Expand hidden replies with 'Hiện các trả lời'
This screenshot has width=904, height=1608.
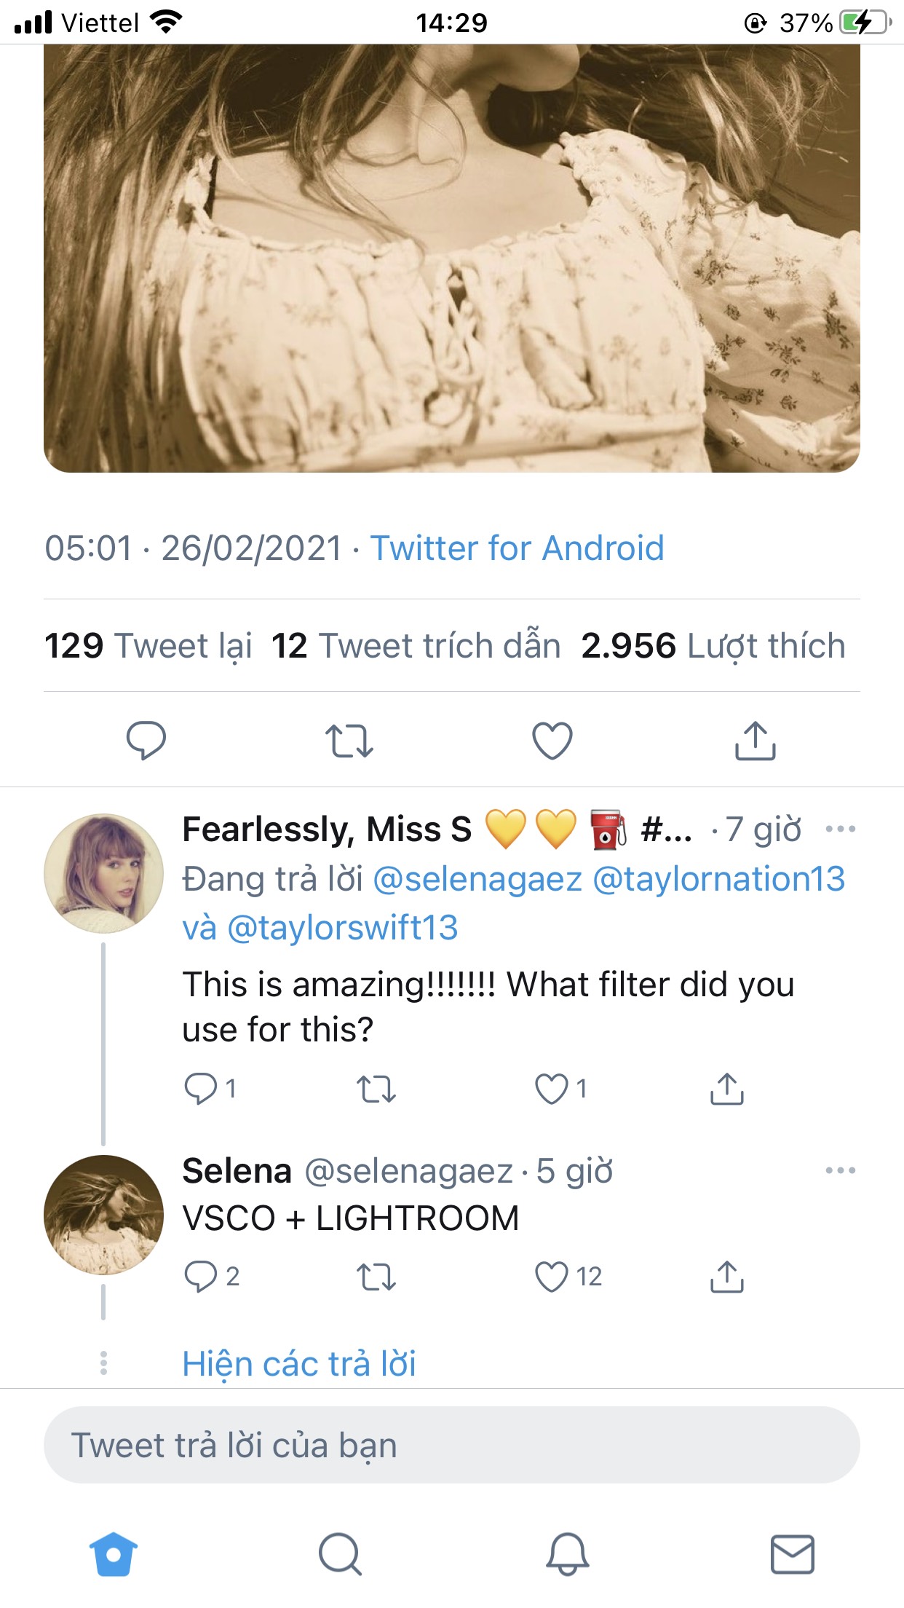point(299,1363)
